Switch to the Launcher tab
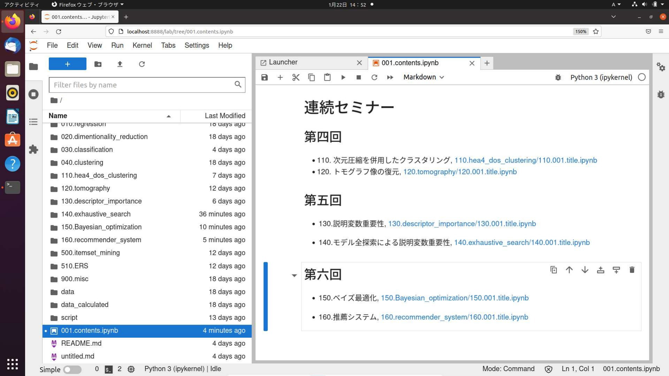Screen dimensions: 669x376 pos(283,63)
